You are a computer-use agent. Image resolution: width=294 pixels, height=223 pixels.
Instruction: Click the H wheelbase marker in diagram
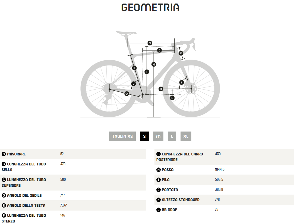coord(161,89)
